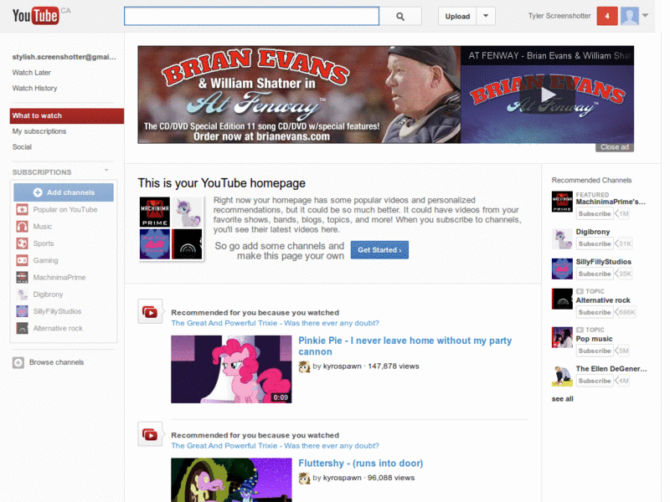
Task: Focus the YouTube search field
Action: [x=252, y=16]
